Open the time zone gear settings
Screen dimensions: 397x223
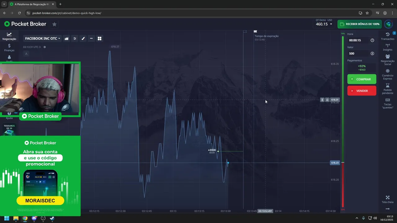(45, 47)
